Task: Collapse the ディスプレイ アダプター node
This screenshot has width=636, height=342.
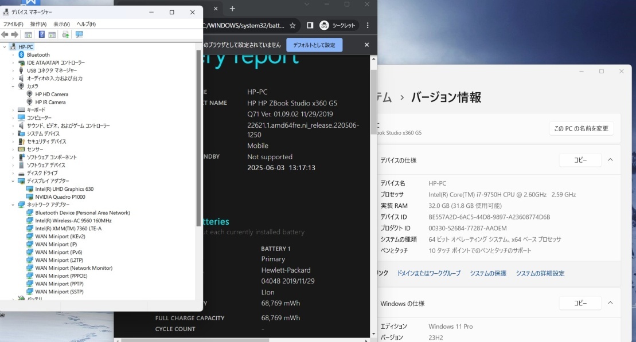Action: pos(13,181)
